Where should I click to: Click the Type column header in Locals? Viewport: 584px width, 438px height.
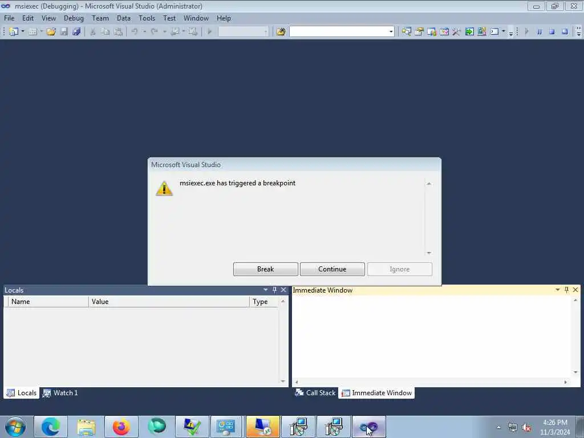(x=264, y=302)
